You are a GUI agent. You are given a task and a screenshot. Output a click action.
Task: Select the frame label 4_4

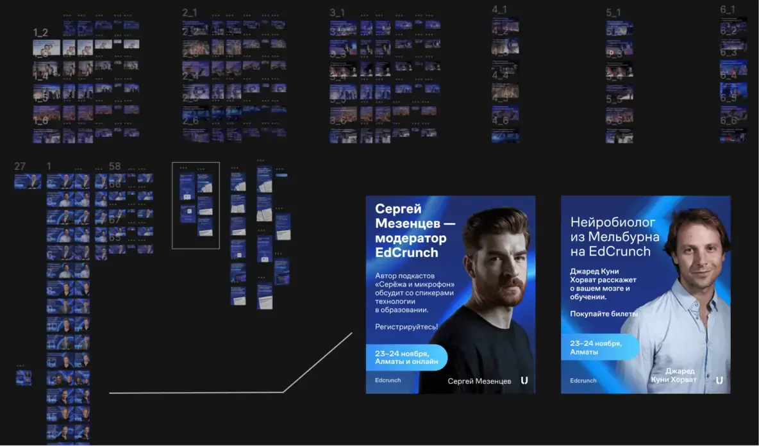pyautogui.click(x=500, y=76)
